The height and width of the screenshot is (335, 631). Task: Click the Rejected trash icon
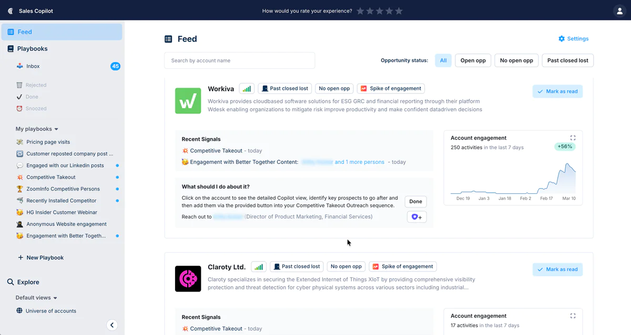tap(19, 85)
